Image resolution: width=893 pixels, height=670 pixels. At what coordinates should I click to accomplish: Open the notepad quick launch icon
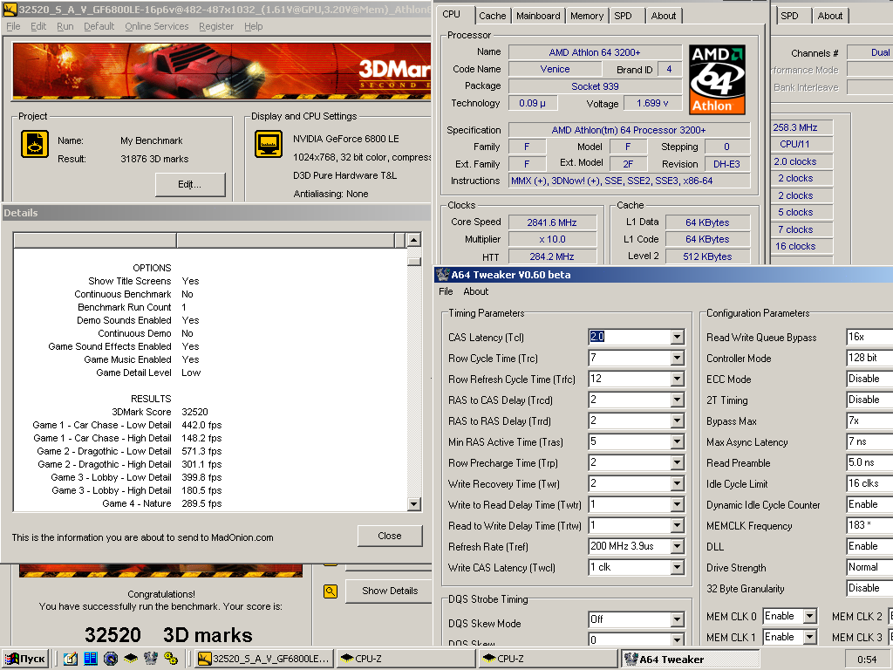click(x=70, y=659)
